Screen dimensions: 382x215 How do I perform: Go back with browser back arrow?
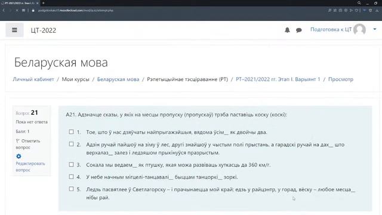click(x=4, y=10)
